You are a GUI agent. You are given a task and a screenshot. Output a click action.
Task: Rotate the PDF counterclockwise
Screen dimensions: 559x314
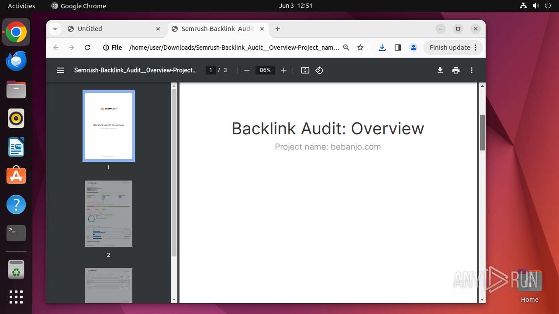(x=319, y=70)
